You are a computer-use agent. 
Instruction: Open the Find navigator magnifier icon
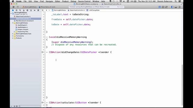click(x=20, y=10)
